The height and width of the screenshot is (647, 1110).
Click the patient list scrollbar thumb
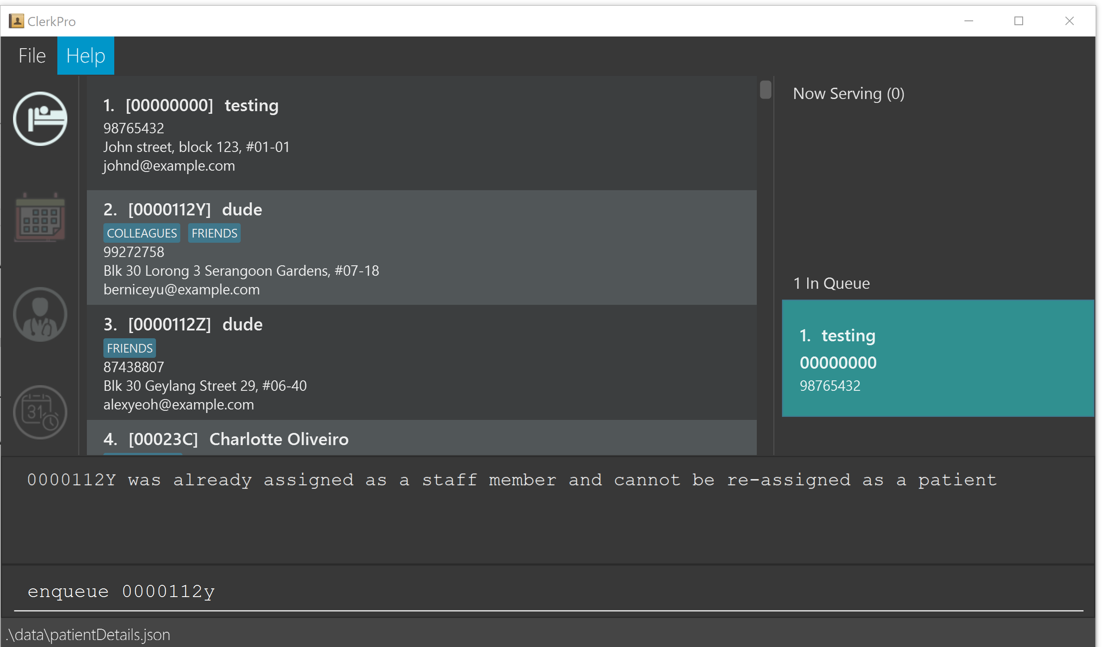765,90
